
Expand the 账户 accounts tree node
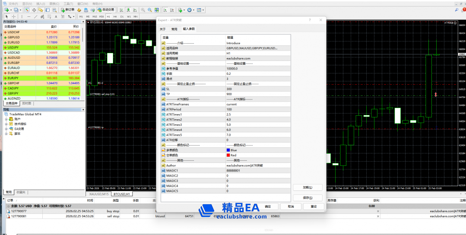tap(6, 119)
